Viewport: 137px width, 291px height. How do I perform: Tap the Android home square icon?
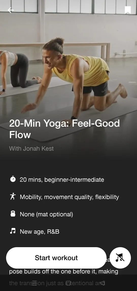point(68,283)
